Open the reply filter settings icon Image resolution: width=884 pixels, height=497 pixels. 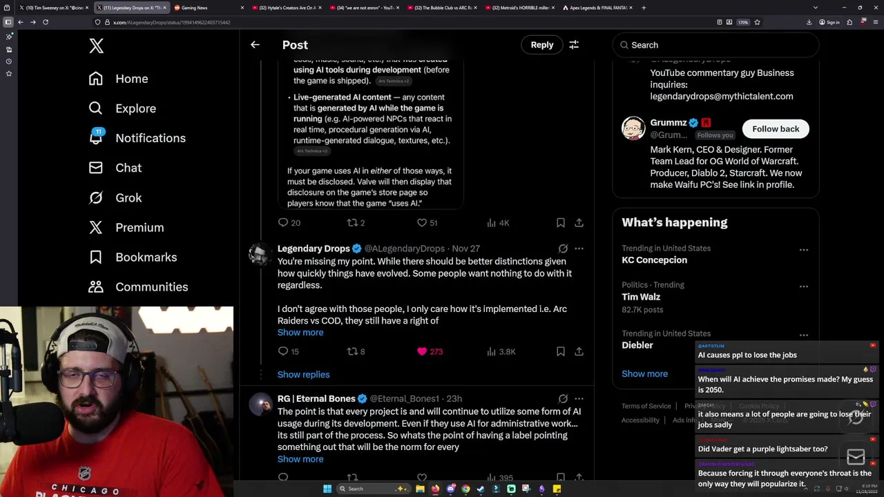[x=574, y=45]
